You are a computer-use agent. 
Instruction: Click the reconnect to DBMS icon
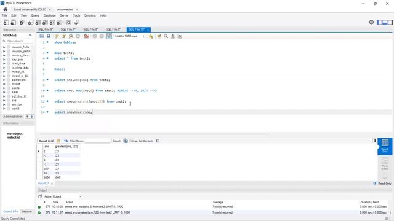[x=76, y=22]
